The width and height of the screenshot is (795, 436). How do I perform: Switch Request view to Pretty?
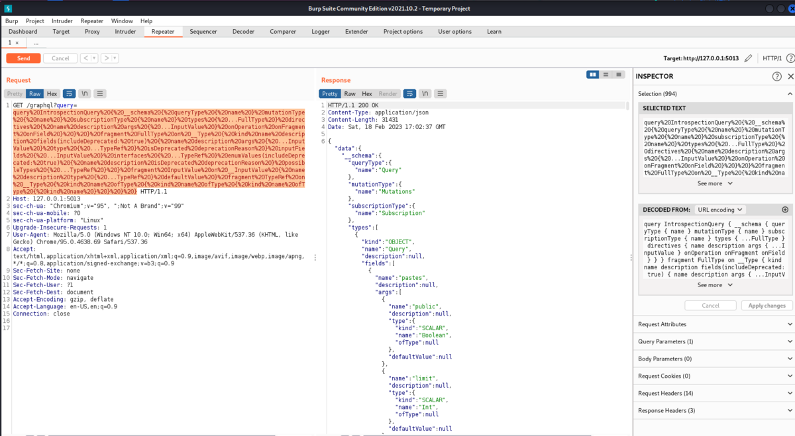point(15,94)
